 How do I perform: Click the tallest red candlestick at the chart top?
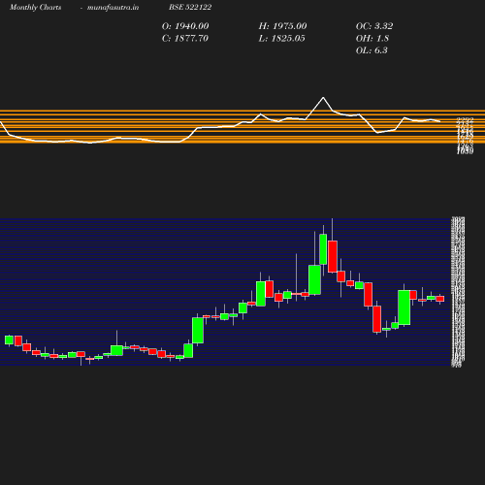click(x=333, y=256)
